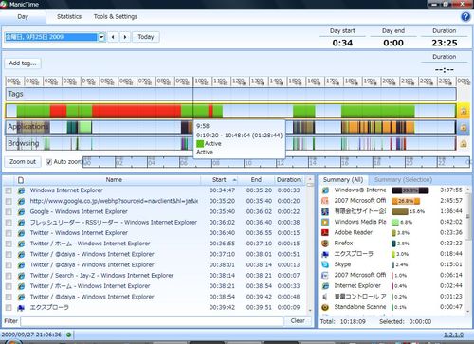Check the box for the Google - Windows Internet Explorer row

[9, 211]
